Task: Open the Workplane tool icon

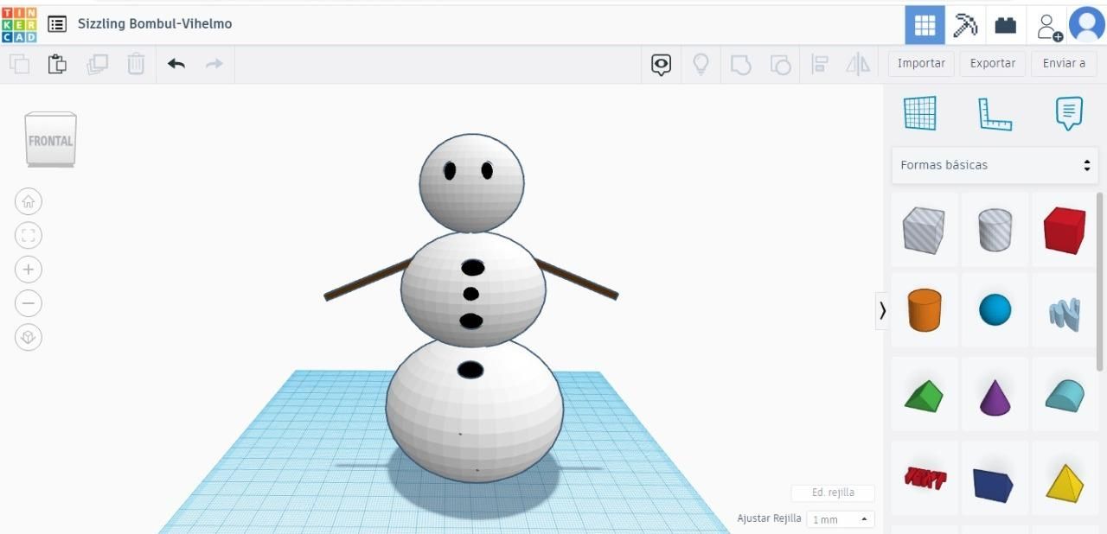Action: pos(920,113)
